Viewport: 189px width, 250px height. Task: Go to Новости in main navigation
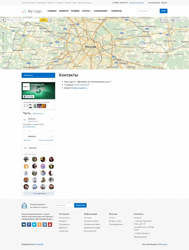pos(64,11)
